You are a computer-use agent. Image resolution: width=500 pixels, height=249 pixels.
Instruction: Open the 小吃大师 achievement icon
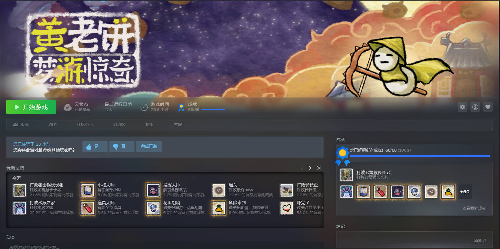pyautogui.click(x=88, y=190)
